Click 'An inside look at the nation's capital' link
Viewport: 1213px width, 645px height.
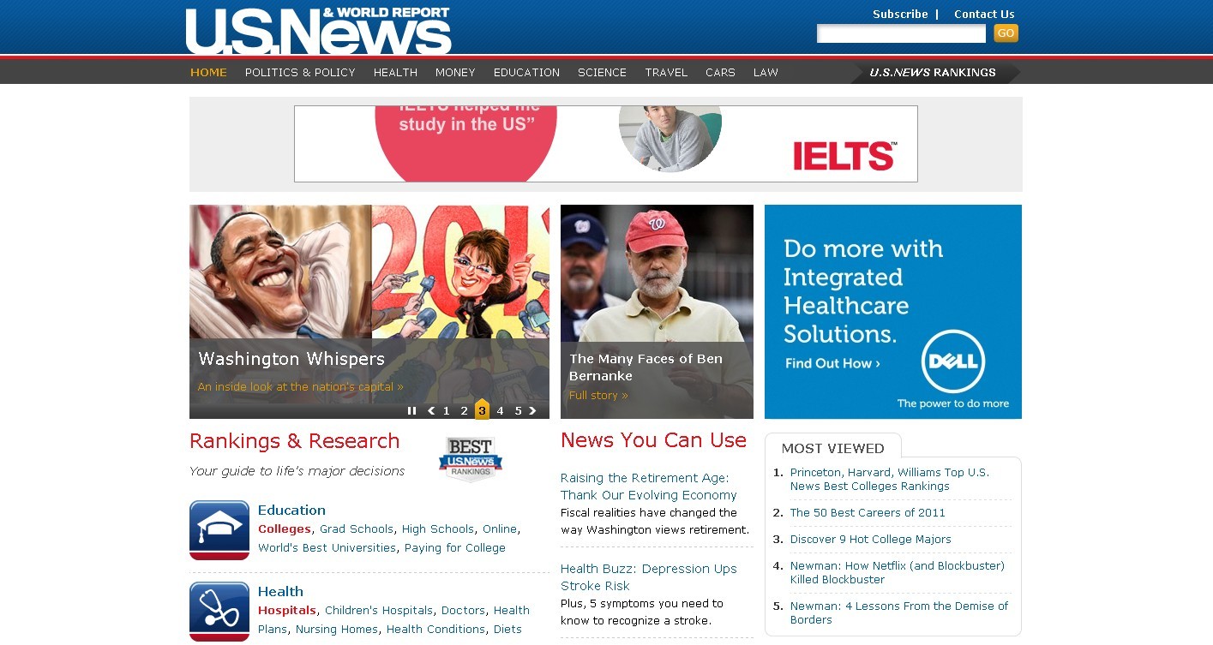[300, 386]
